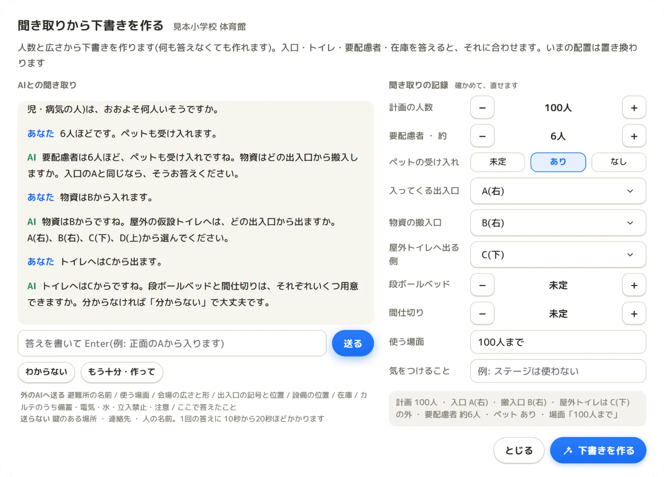The height and width of the screenshot is (477, 664).
Task: Click the 100人 planned count value
Action: point(558,108)
